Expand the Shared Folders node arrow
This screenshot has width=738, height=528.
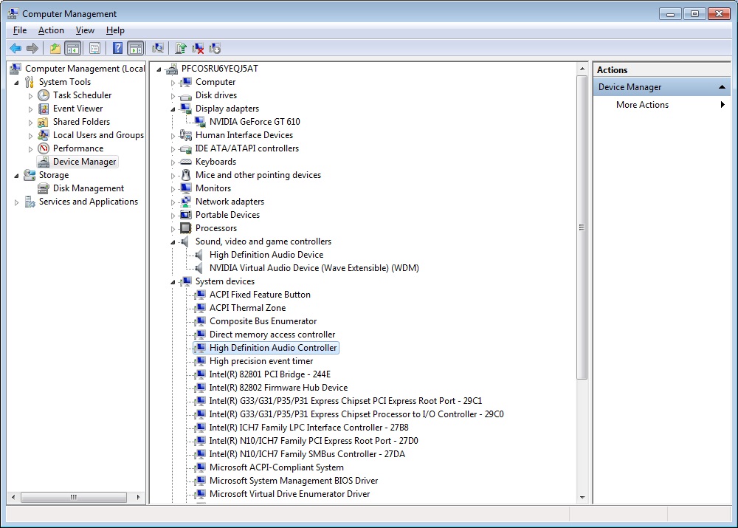[30, 123]
